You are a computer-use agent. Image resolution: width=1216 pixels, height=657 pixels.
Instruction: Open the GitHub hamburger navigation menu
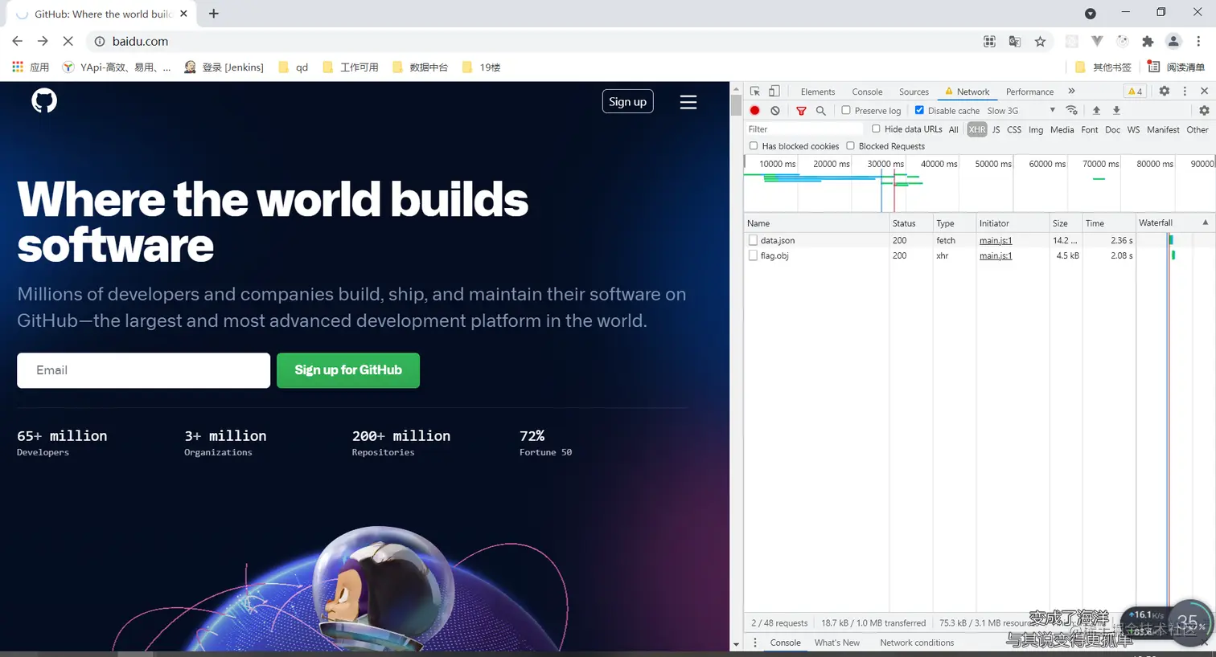(x=688, y=102)
